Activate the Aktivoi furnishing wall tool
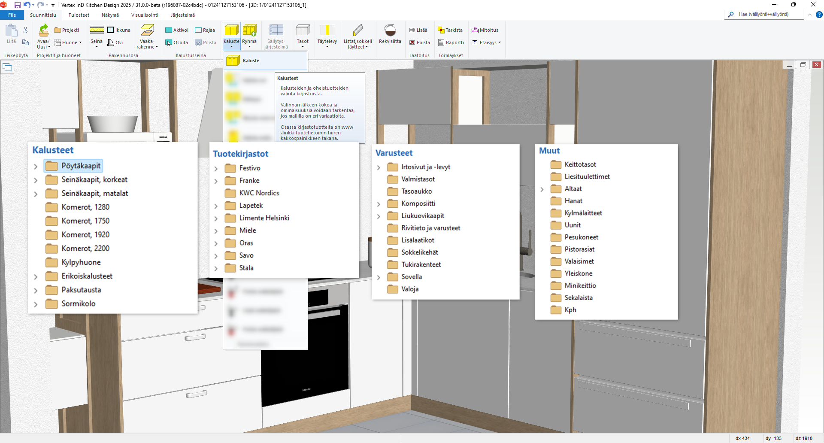Screen dimensions: 824x443 tap(177, 30)
